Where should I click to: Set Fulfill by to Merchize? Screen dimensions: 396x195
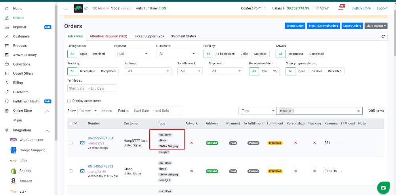coord(260,54)
